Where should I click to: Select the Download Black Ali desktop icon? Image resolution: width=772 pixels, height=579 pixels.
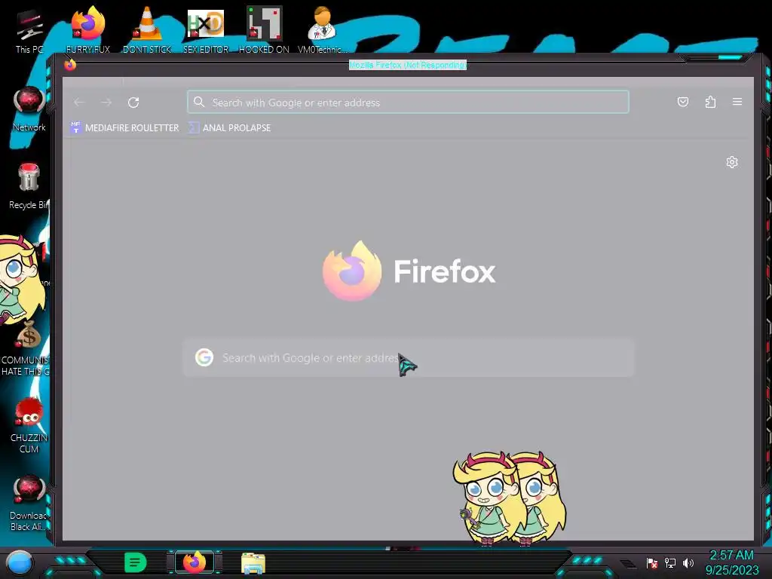[x=29, y=503]
